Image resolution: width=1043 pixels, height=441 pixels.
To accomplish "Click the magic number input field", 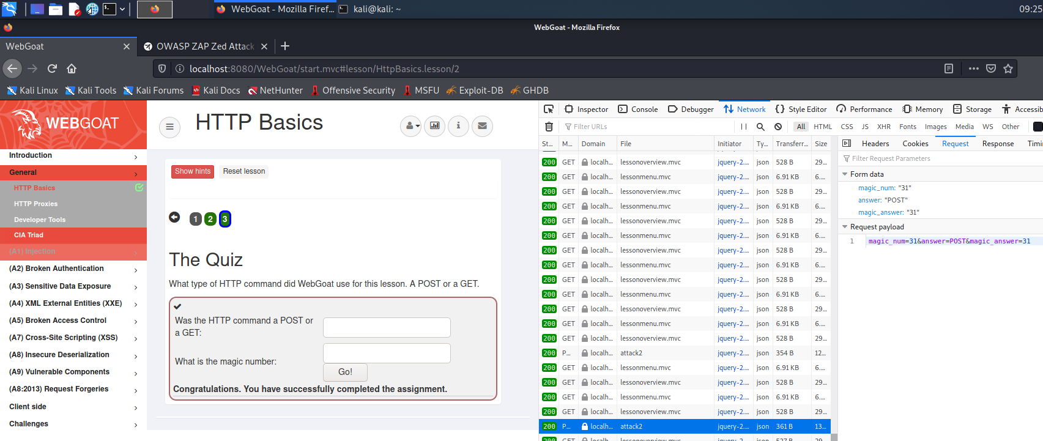I will tap(387, 353).
